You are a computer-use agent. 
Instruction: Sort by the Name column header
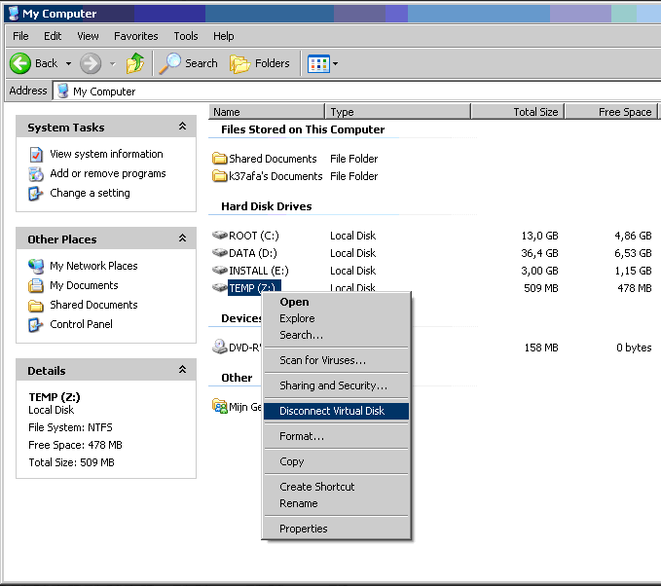(x=267, y=112)
